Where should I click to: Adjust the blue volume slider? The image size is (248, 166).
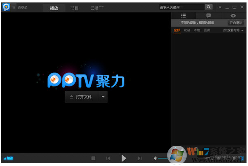click(163, 158)
